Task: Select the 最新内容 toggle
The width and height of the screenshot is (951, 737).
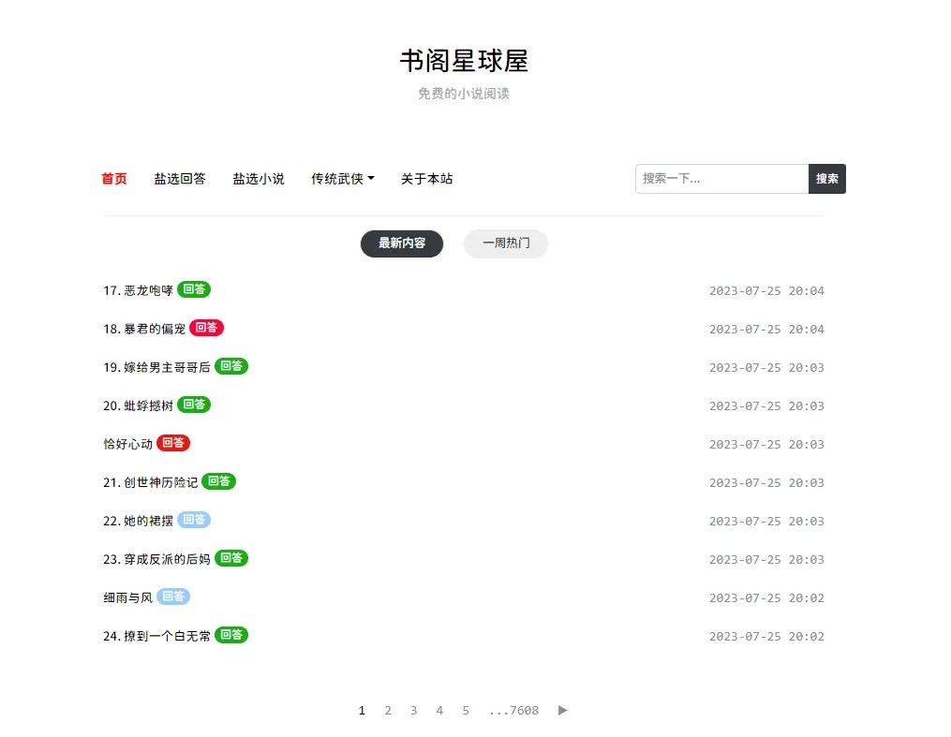Action: [401, 243]
